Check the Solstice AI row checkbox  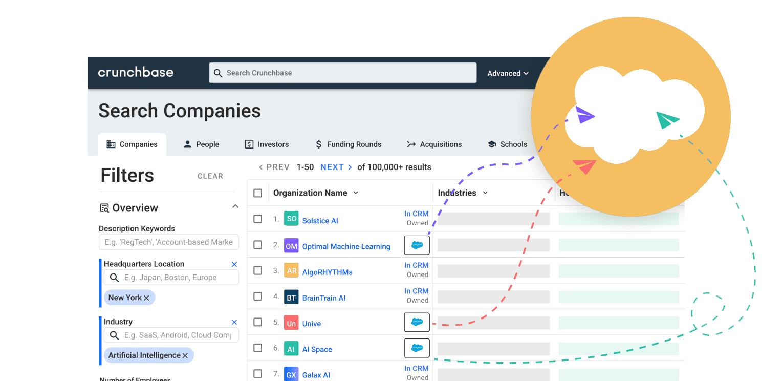click(258, 219)
